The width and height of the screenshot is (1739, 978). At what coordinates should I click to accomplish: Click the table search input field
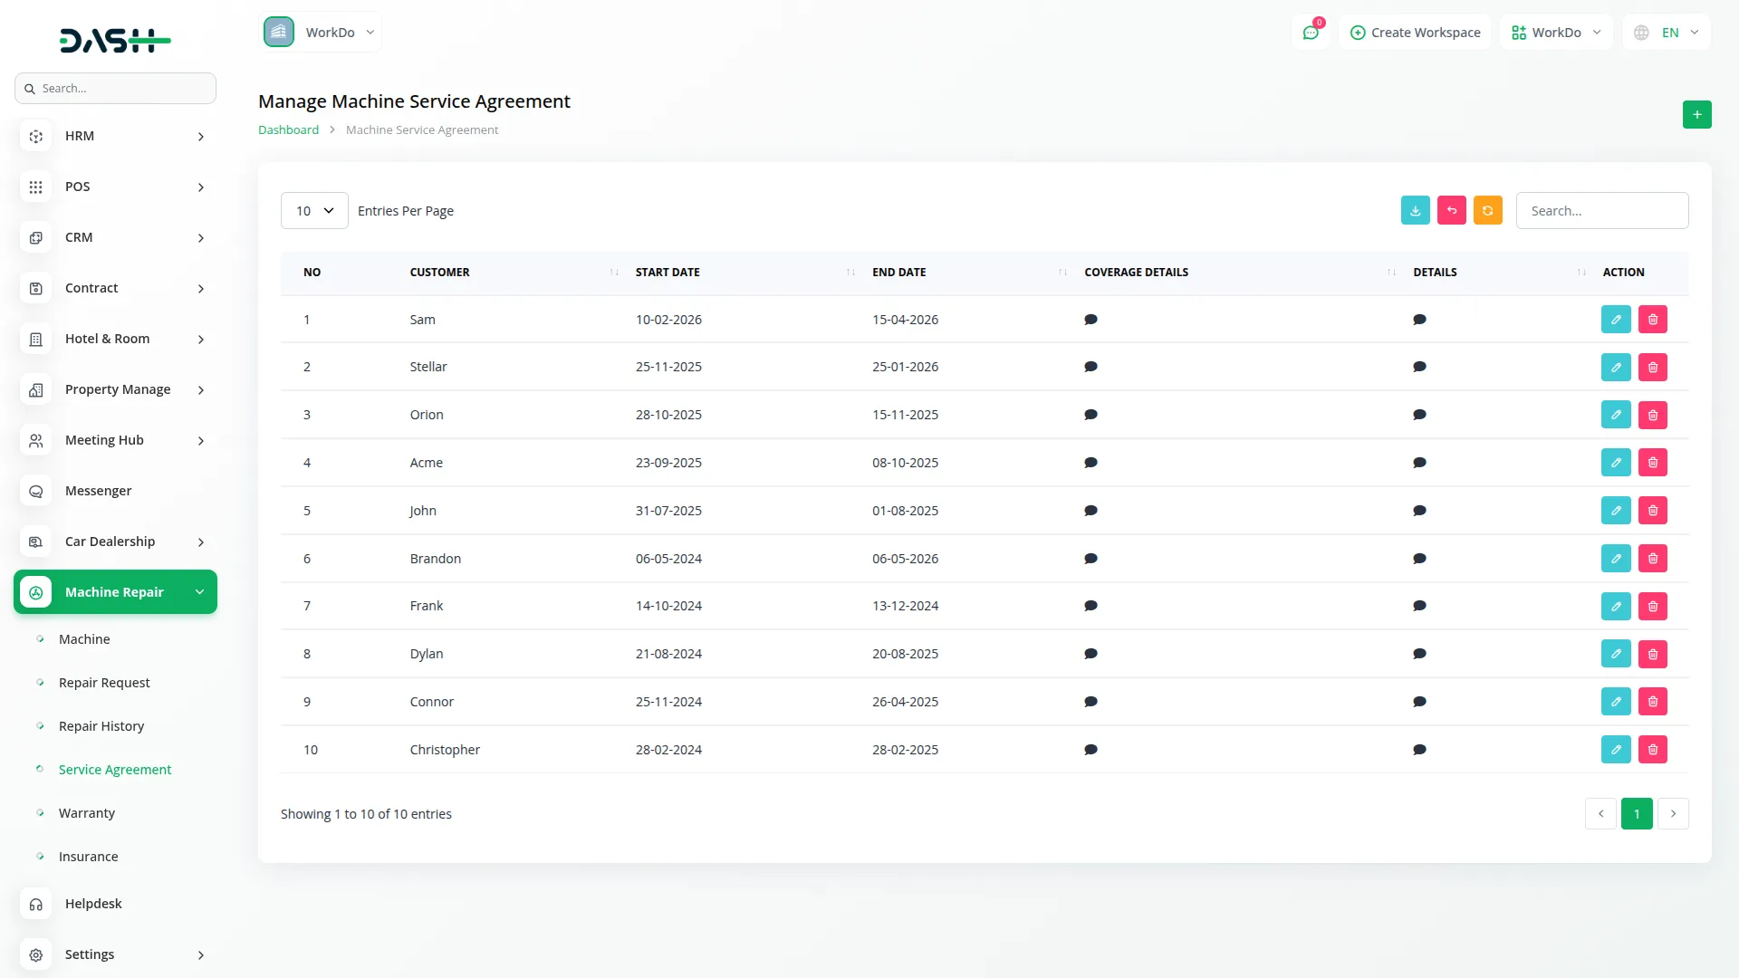[x=1601, y=211]
